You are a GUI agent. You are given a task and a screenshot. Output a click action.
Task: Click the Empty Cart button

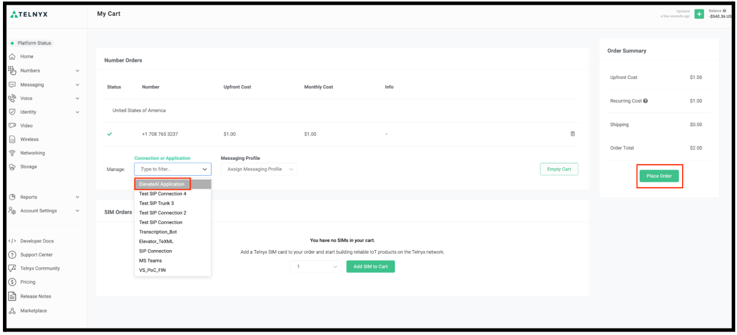559,169
